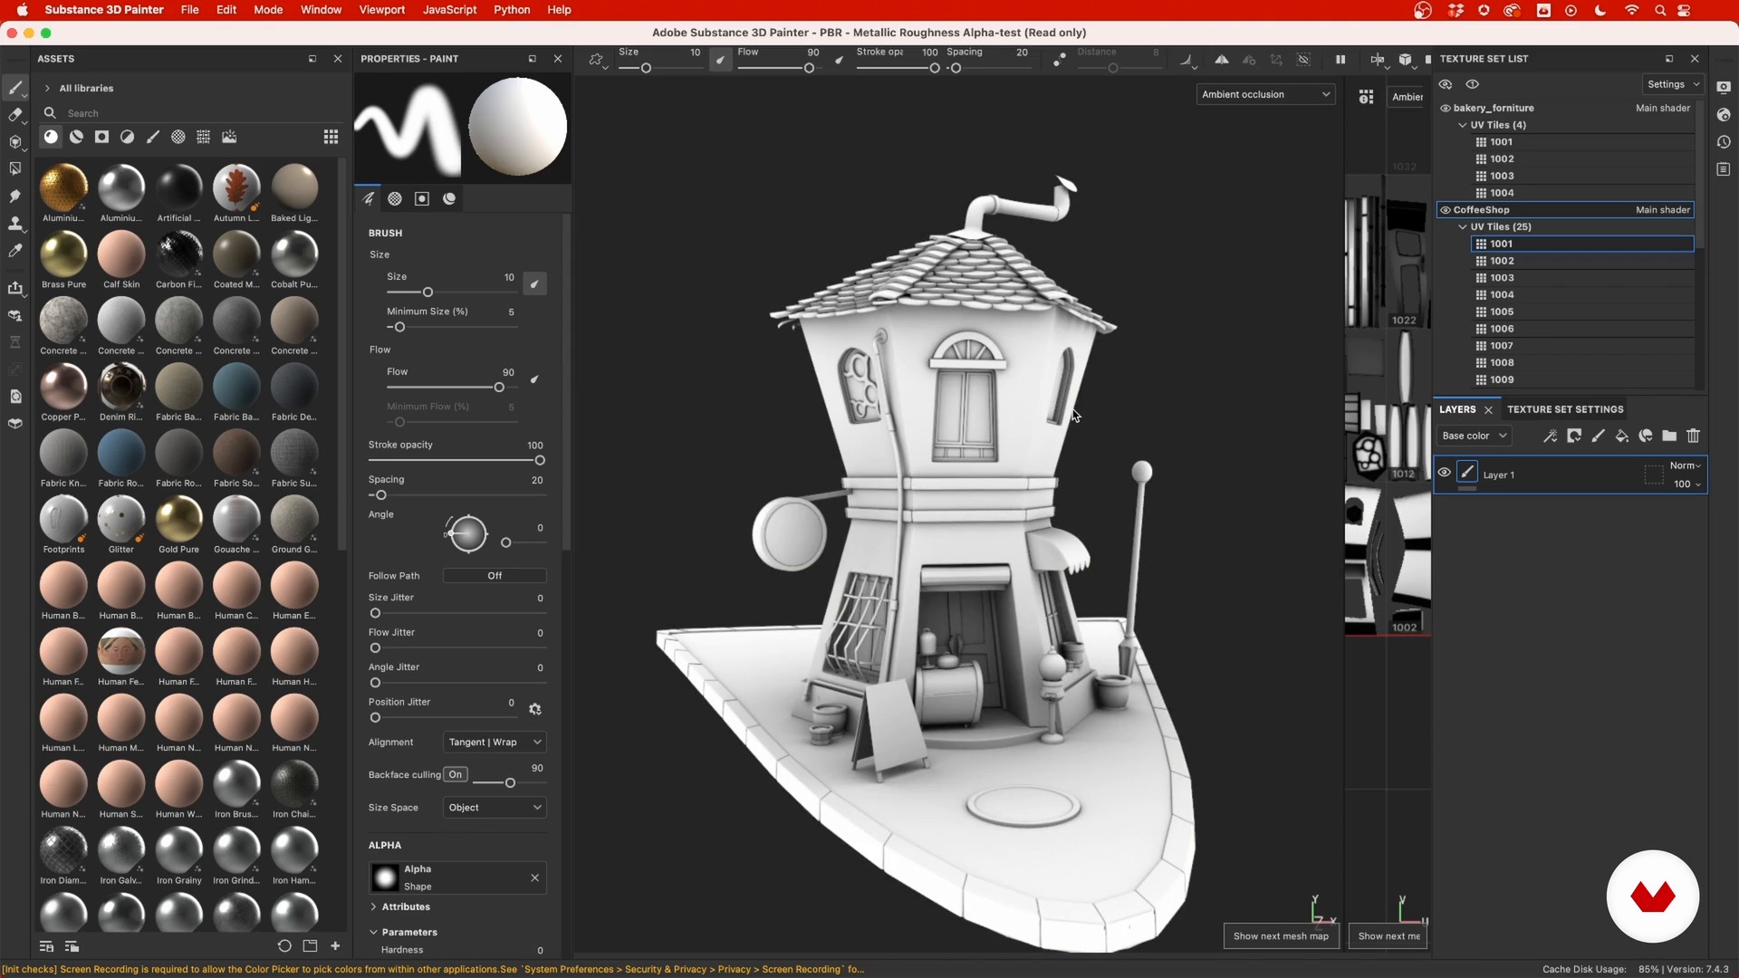Toggle pen pressure for brush Size
This screenshot has height=978, width=1739.
tap(534, 283)
